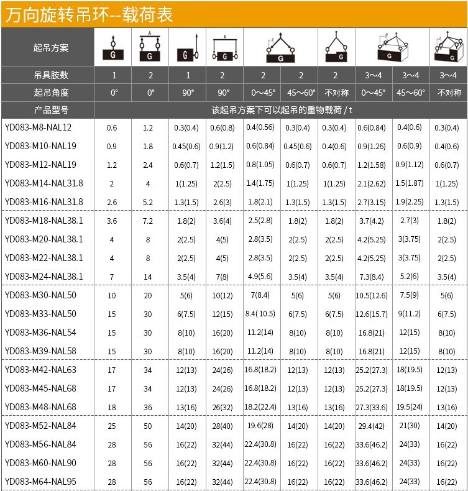Click the 该起吊方案下可以起吊的重物载荷 / t header

pyautogui.click(x=281, y=110)
